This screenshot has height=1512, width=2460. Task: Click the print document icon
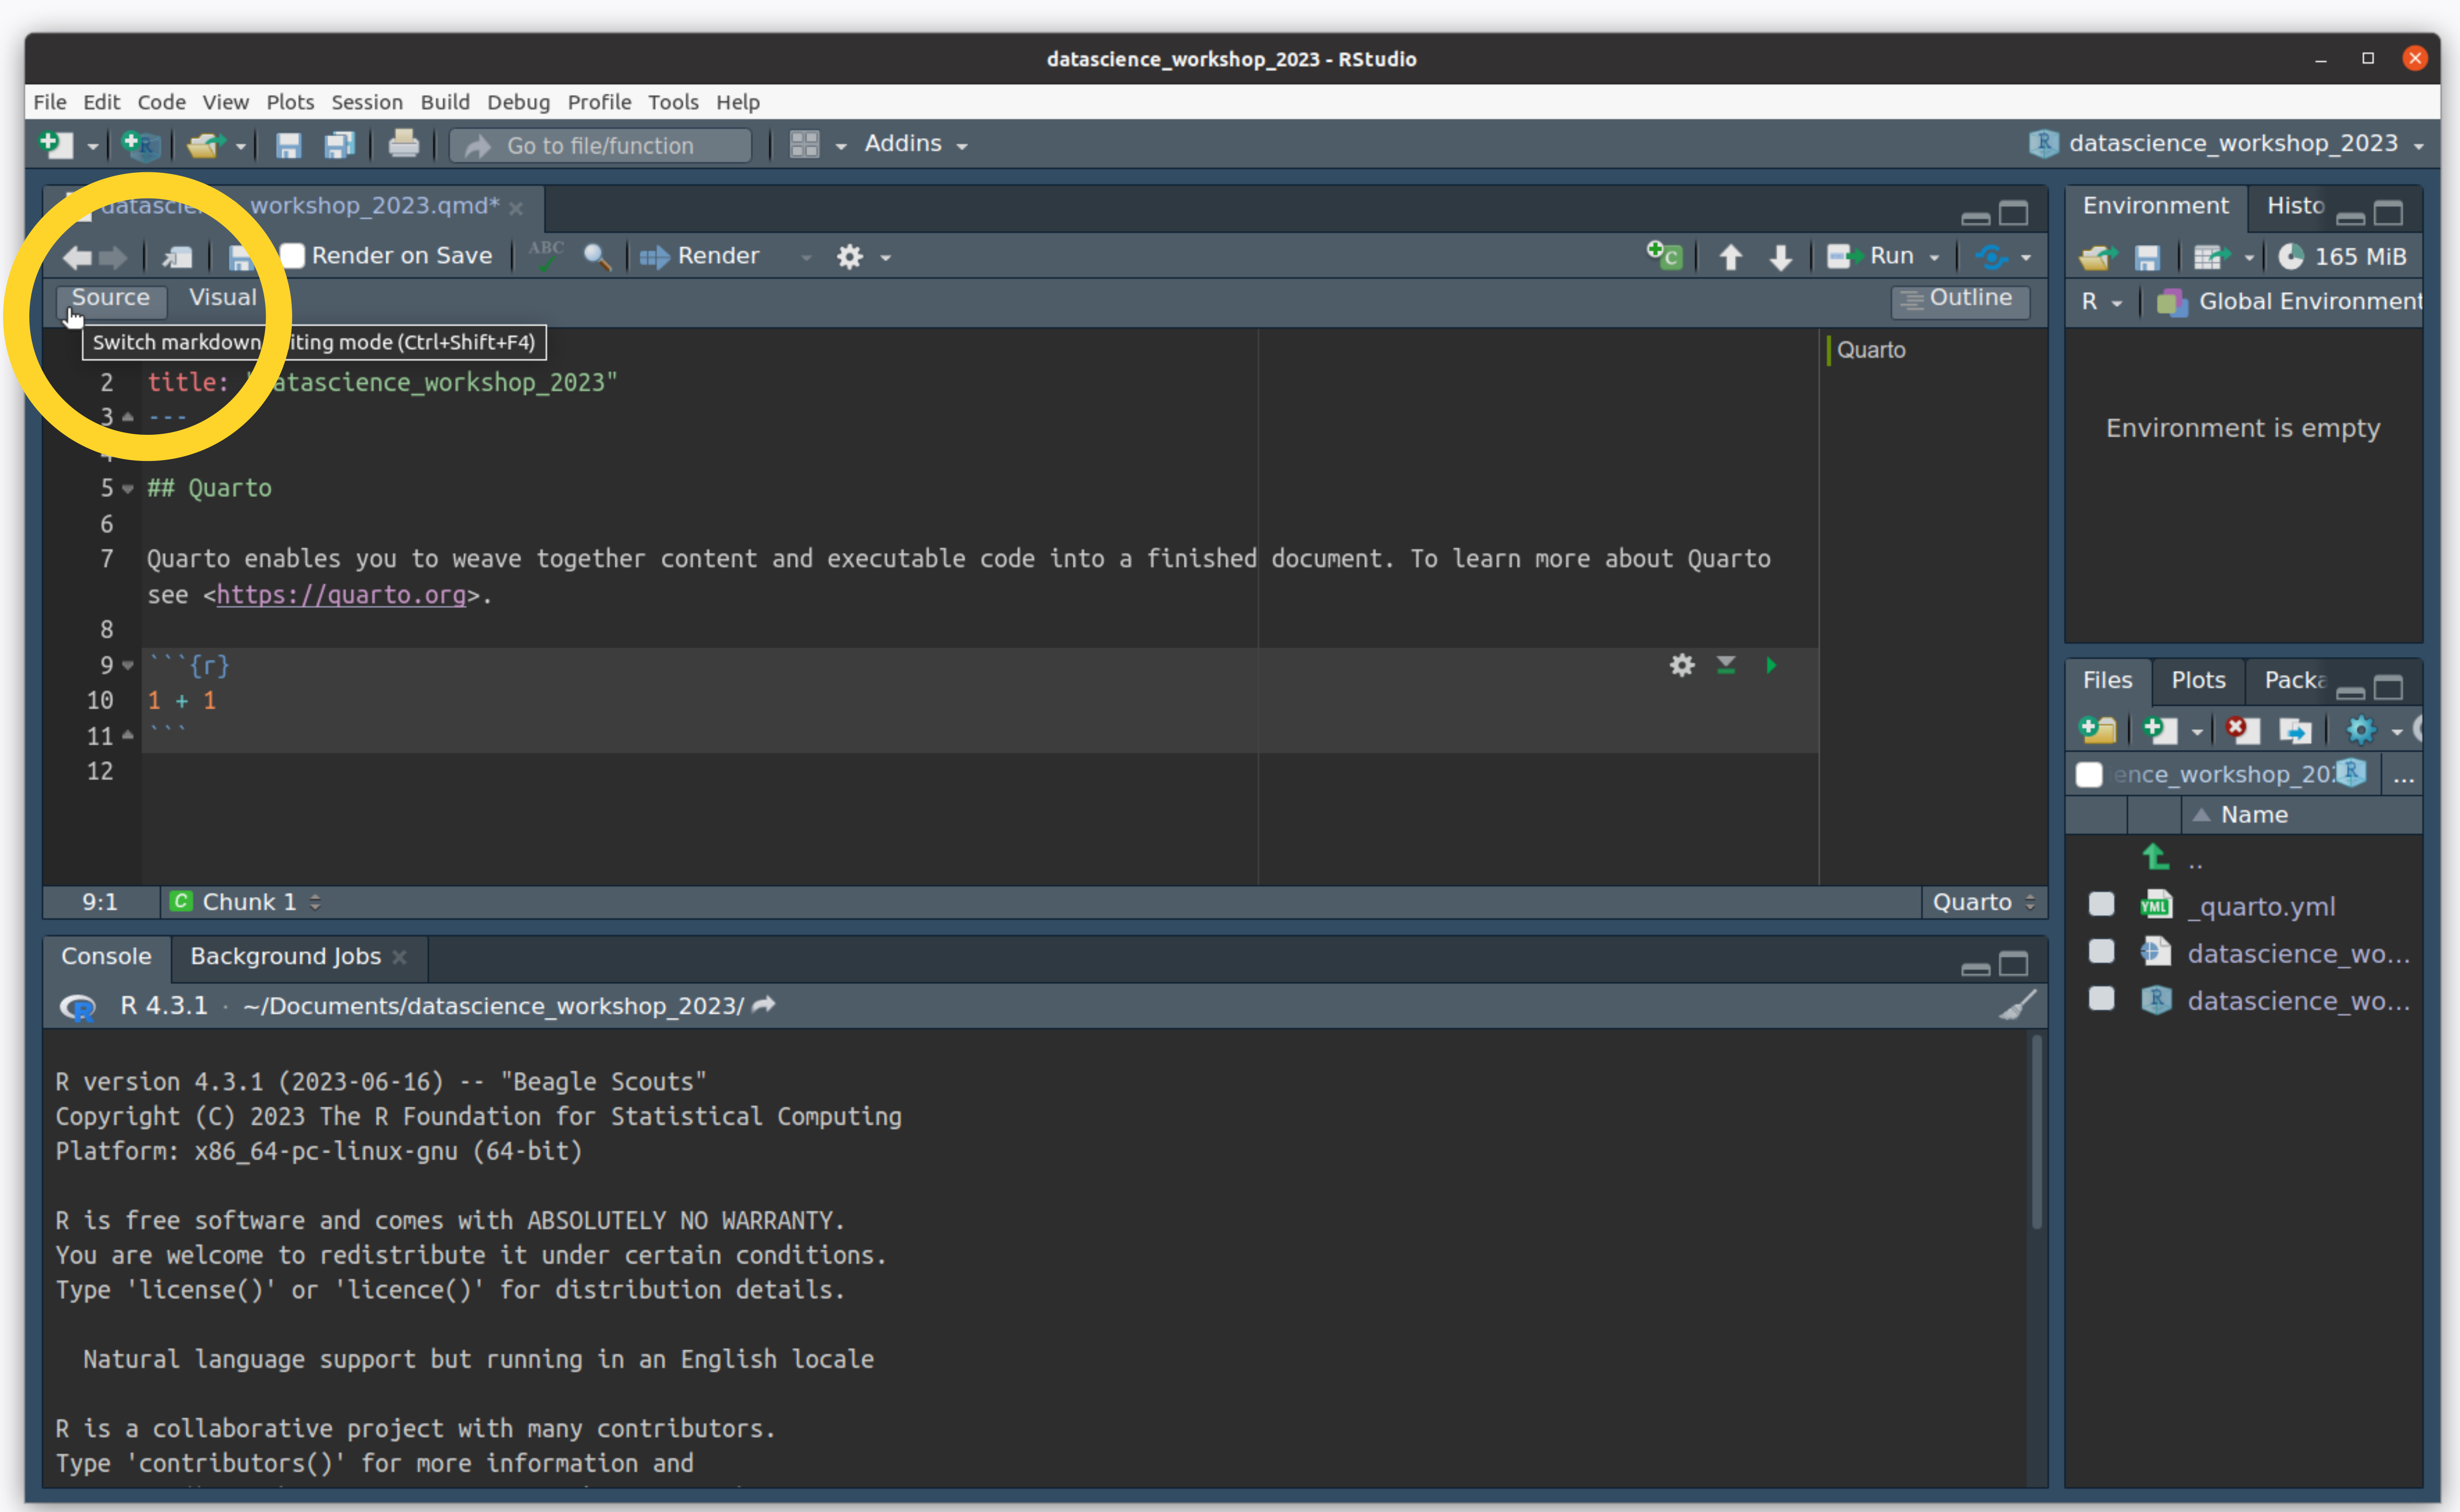pyautogui.click(x=403, y=145)
